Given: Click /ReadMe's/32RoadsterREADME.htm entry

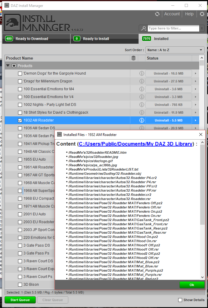Looking at the screenshot, I should coord(97,152).
